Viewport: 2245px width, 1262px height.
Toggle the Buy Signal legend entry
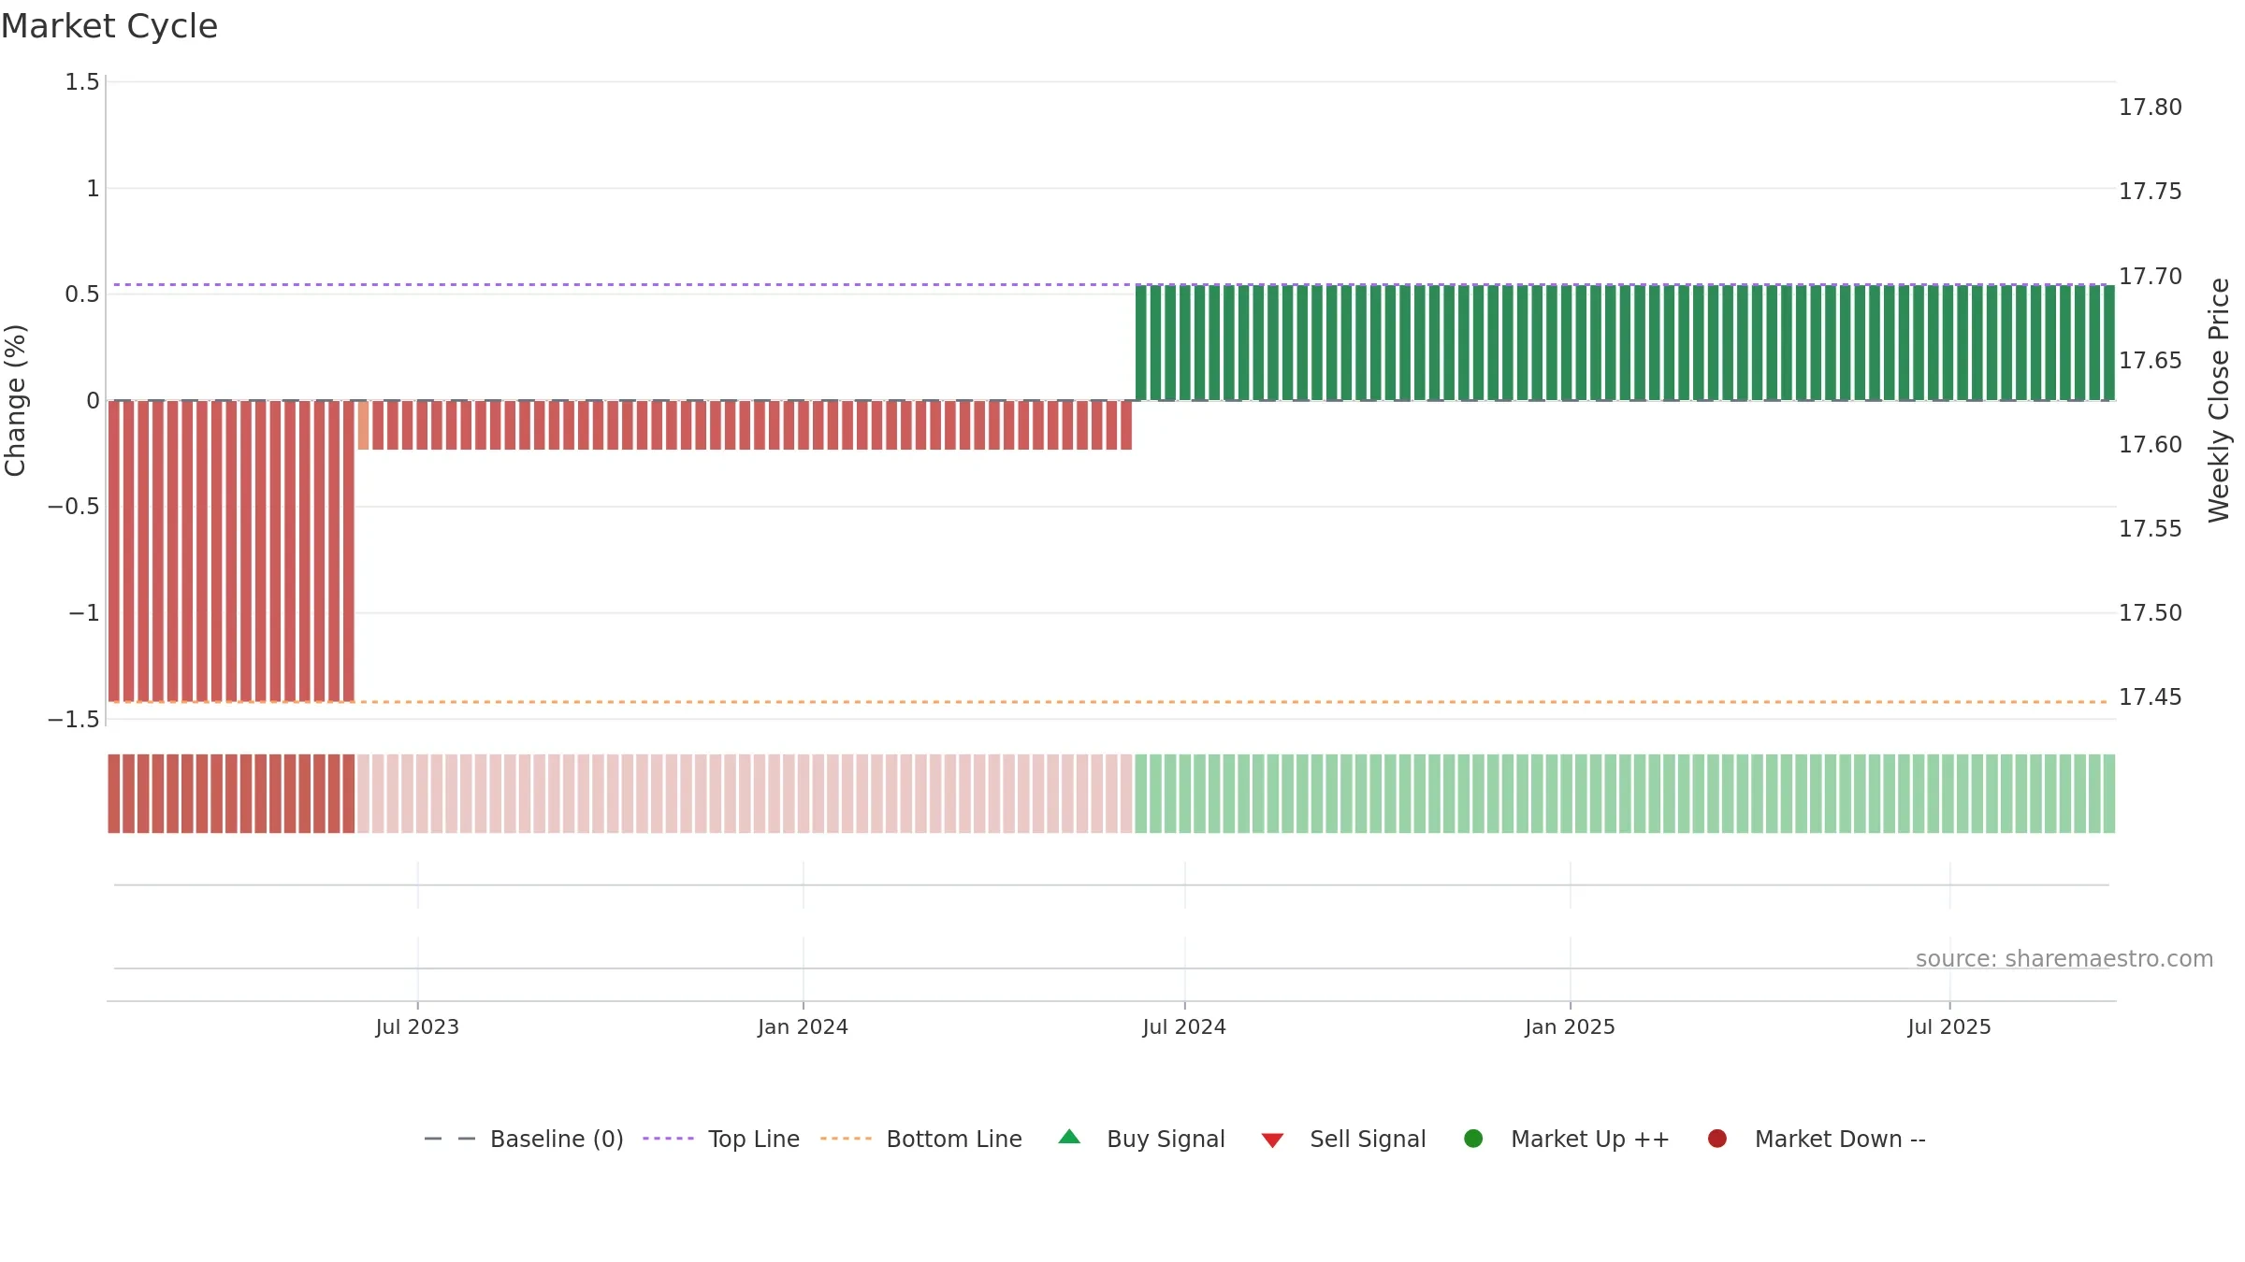coord(1141,1139)
